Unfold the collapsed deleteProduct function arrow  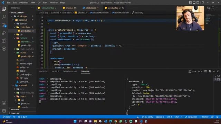(46, 21)
